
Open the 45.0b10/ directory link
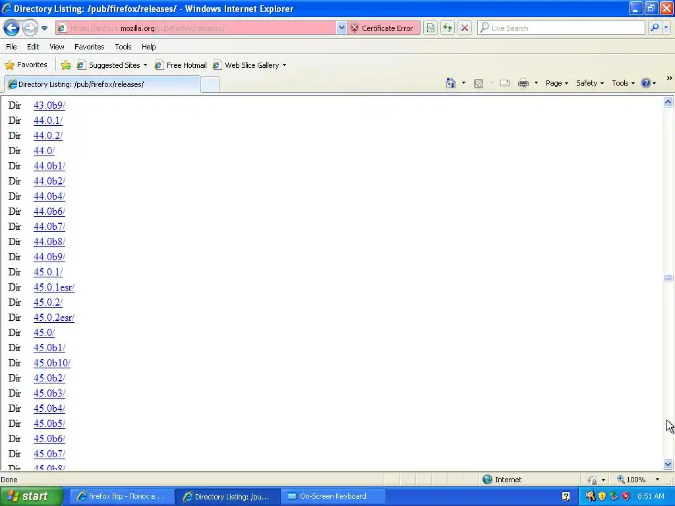pyautogui.click(x=51, y=363)
